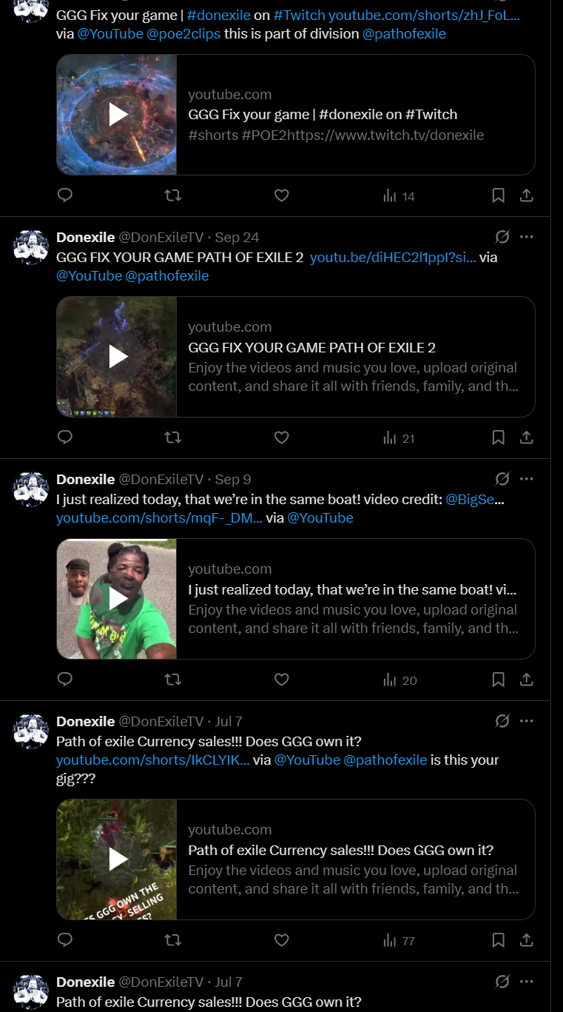Click the #donexile hashtag link
This screenshot has height=1012, width=563.
coord(220,15)
